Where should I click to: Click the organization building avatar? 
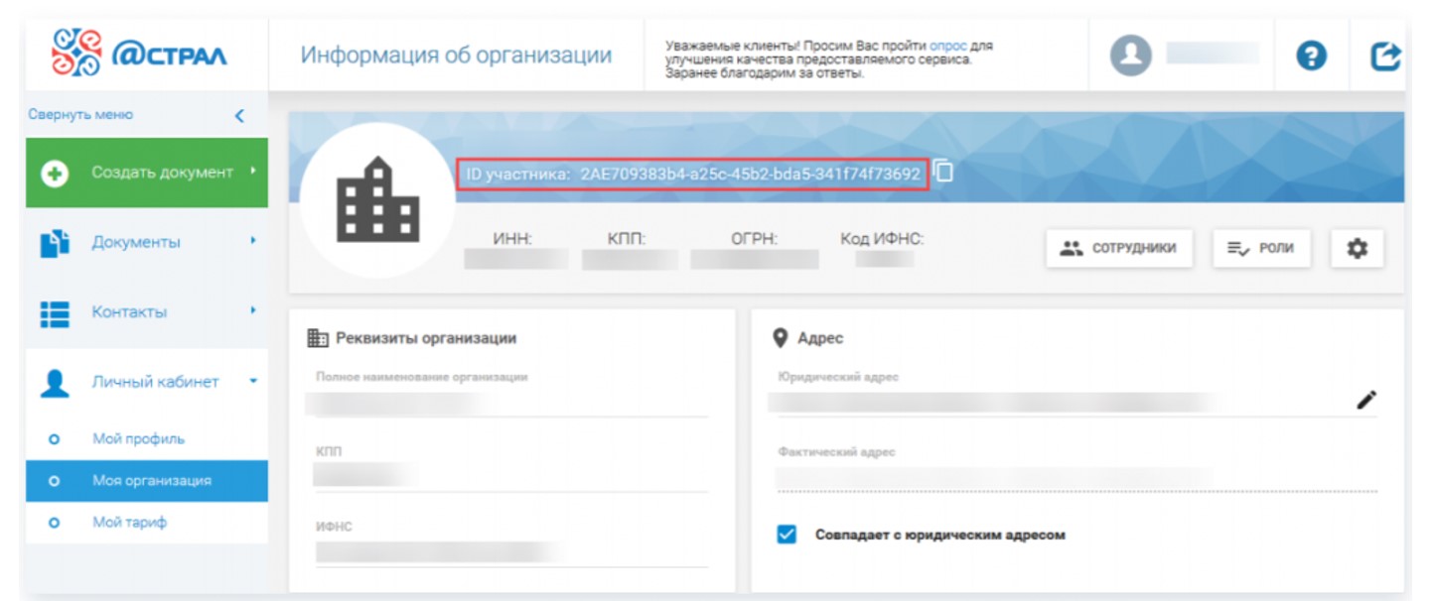pyautogui.click(x=377, y=201)
